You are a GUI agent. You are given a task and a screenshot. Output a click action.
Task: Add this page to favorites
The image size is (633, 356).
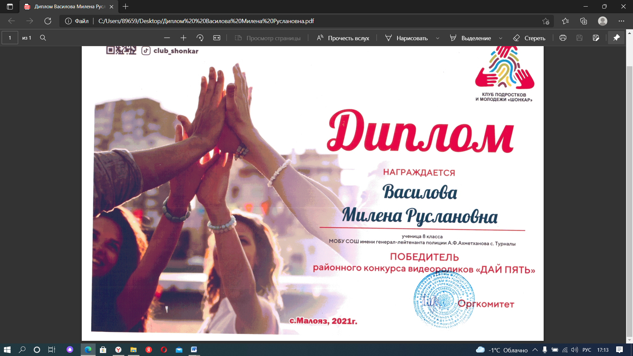tap(546, 21)
